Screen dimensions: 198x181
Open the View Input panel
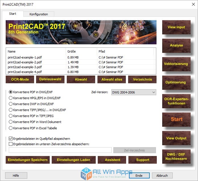pos(176,27)
